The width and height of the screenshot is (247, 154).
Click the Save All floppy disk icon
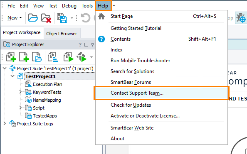coord(62,18)
